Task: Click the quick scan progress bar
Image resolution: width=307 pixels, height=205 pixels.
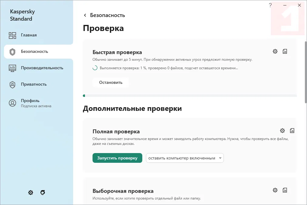Action: tap(190, 96)
